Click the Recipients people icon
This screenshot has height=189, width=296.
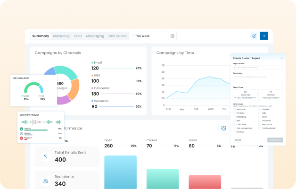[46, 180]
